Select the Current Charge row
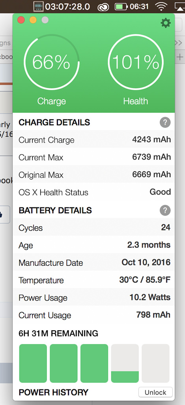This screenshot has height=405, width=185. [94, 140]
